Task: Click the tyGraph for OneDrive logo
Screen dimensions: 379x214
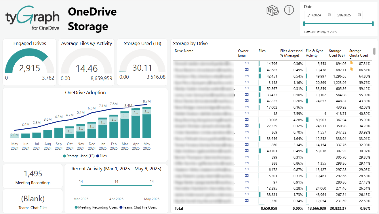Action: (32, 17)
